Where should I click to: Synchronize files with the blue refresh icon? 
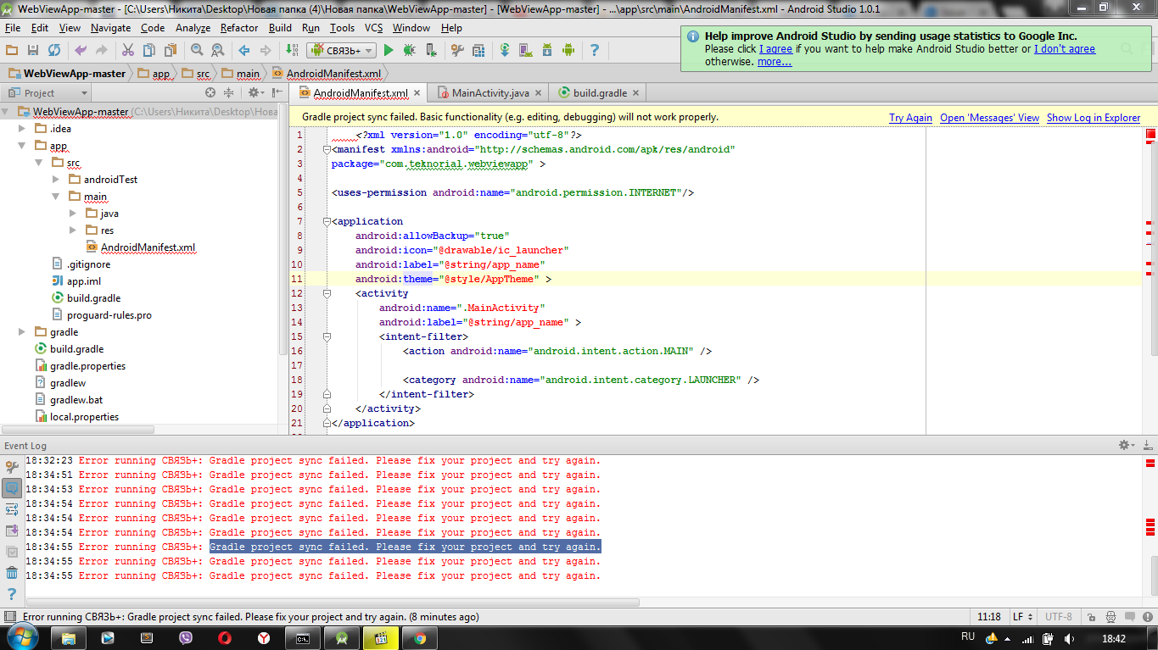click(54, 51)
